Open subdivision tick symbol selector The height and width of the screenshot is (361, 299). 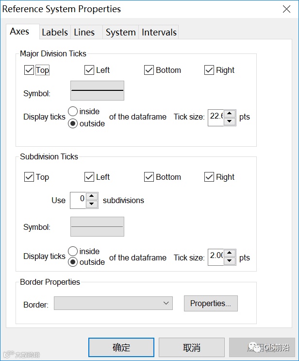[97, 226]
